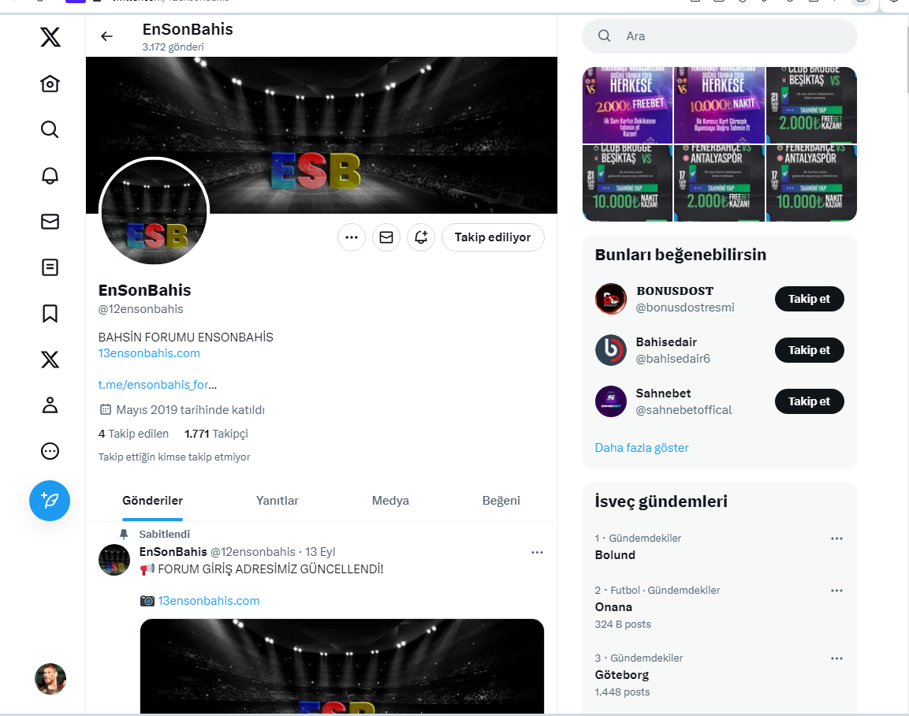
Task: Open Bahisedair profile avatar
Action: pos(611,350)
